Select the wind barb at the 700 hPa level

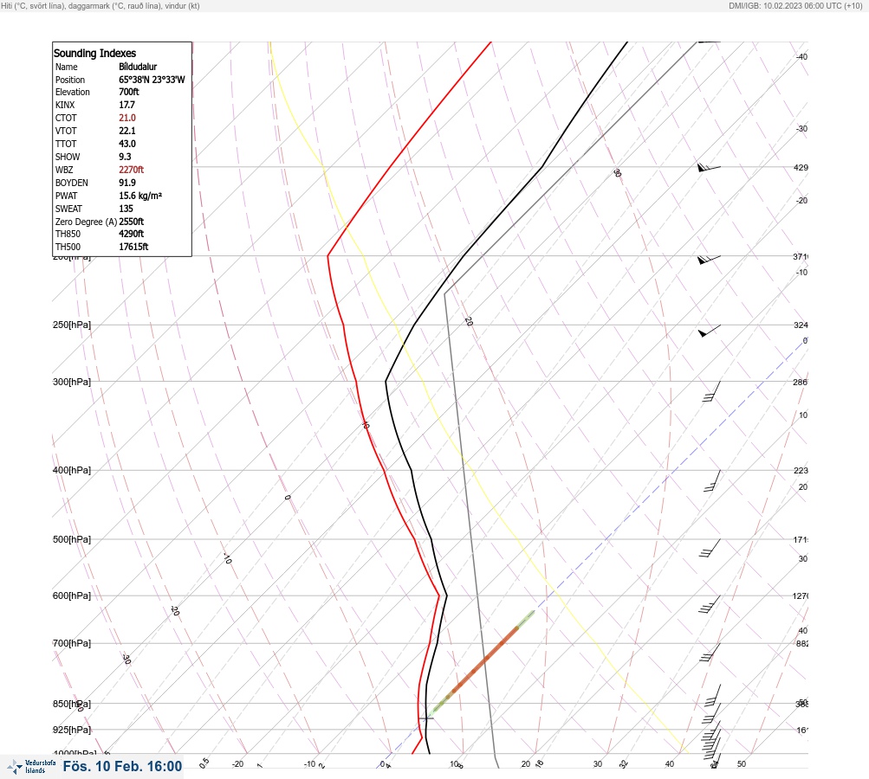point(710,653)
